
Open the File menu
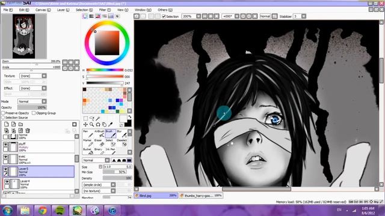tap(8, 10)
